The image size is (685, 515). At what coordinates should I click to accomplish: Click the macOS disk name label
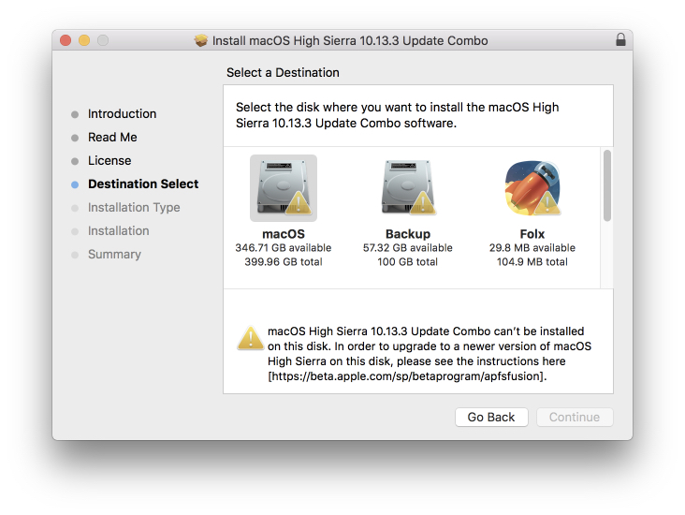(x=284, y=234)
